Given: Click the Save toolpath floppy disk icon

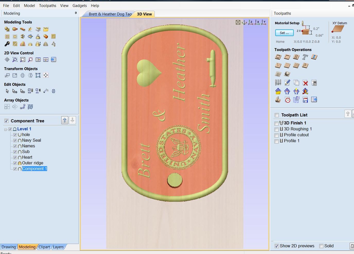Looking at the screenshot, I should 305,100.
